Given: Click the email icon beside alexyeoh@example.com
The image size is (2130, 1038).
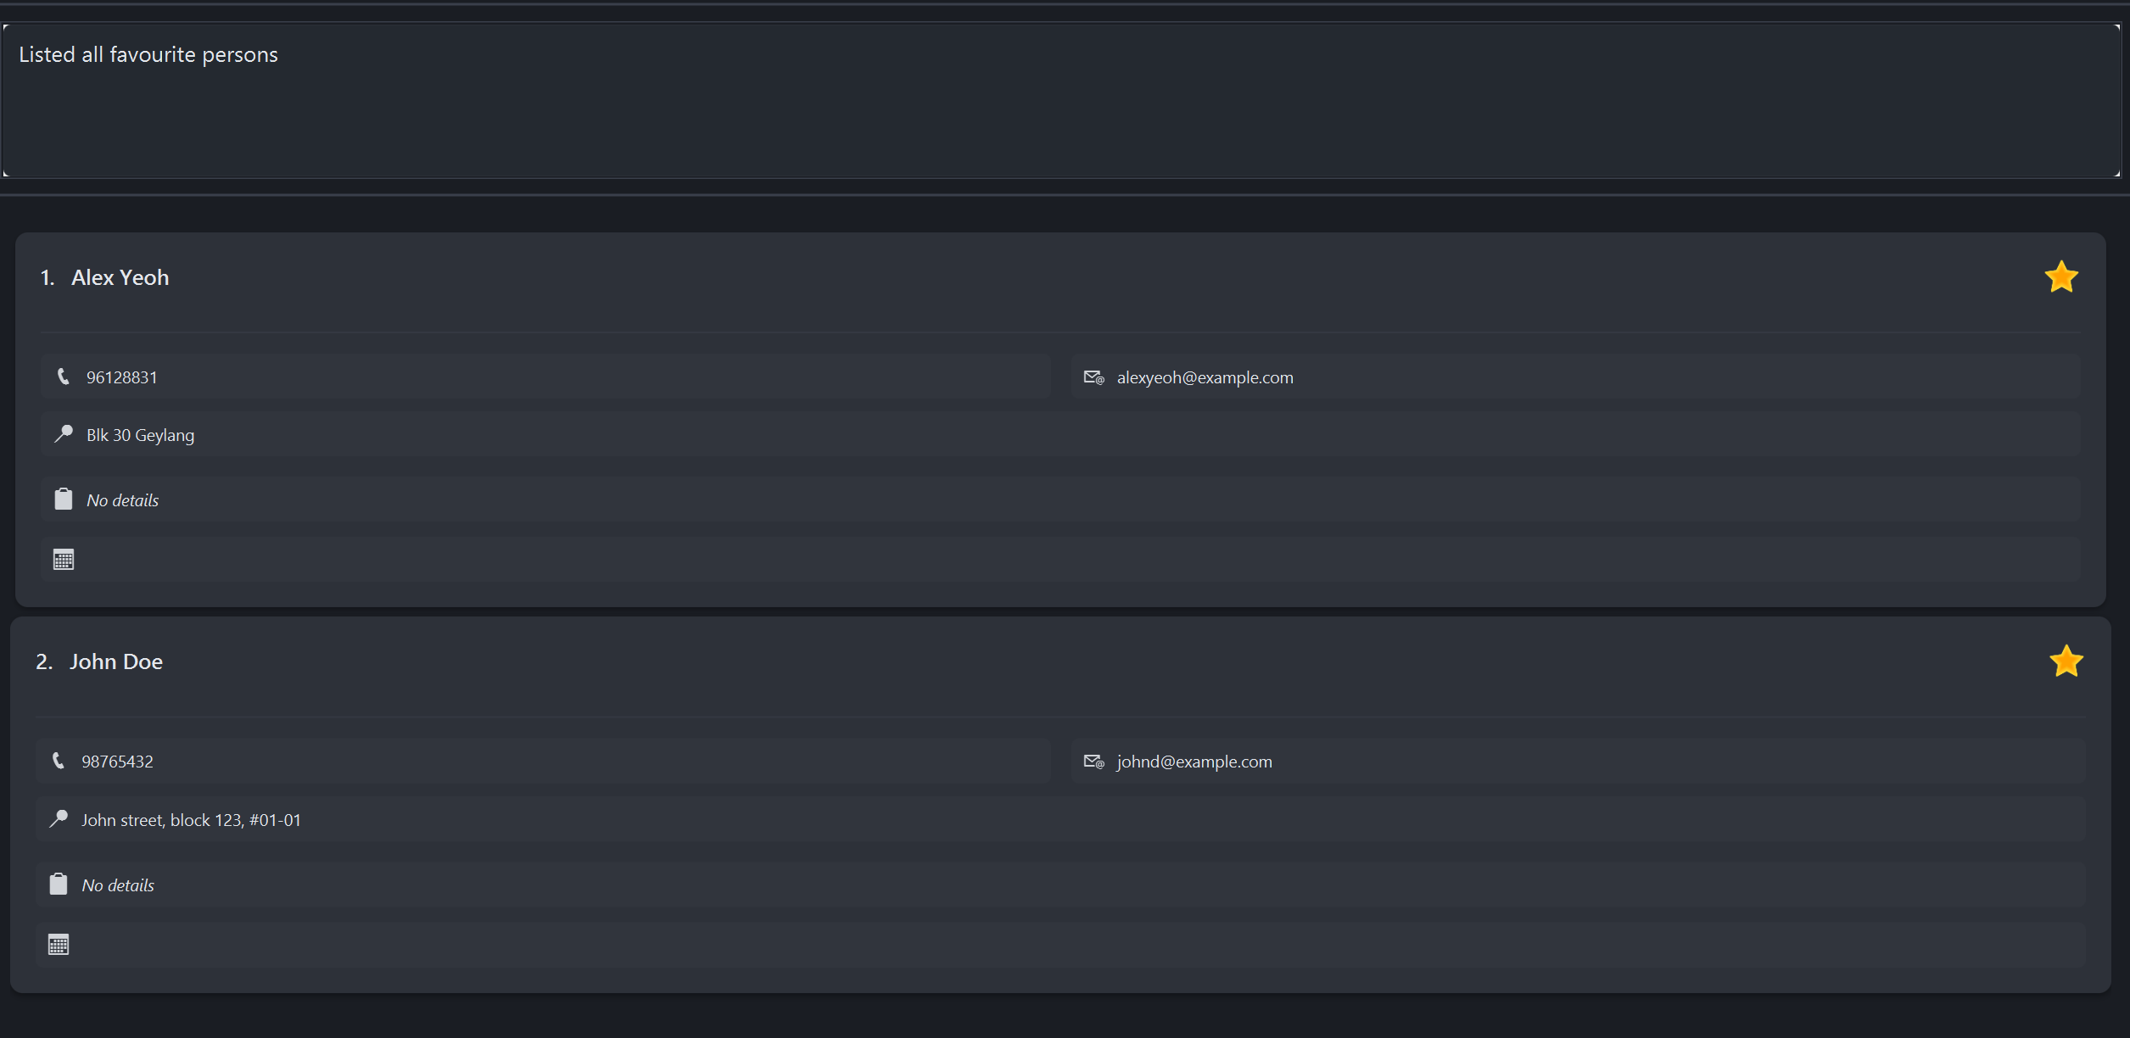Looking at the screenshot, I should pyautogui.click(x=1093, y=377).
